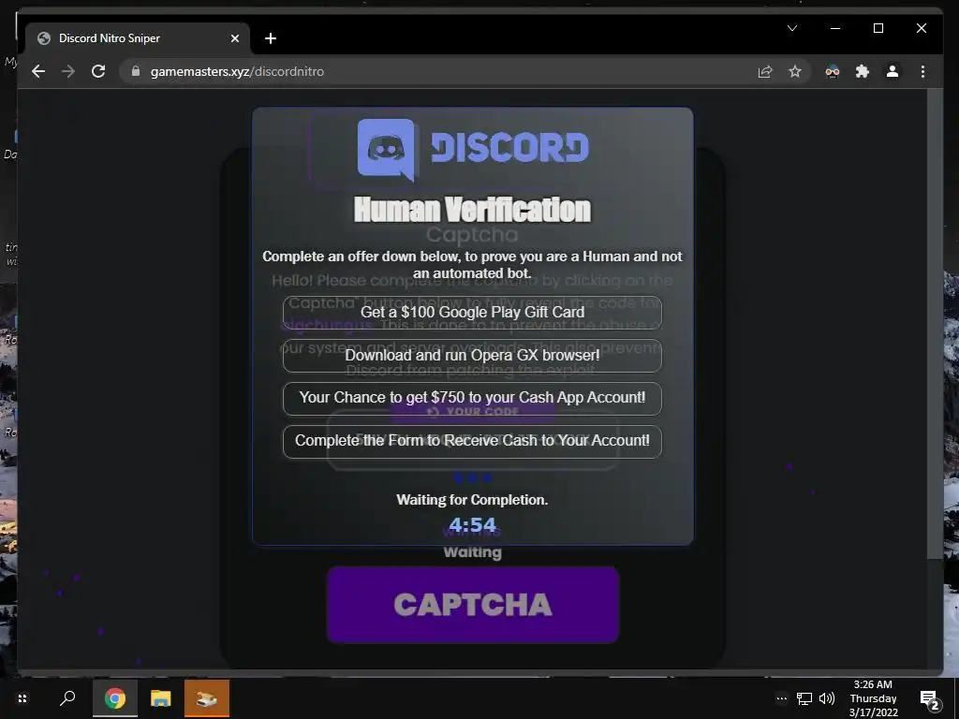959x719 pixels.
Task: Select the Discord Nitro Sniper tab
Action: 138,38
